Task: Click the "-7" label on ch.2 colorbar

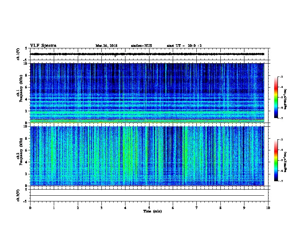Action: pos(281,181)
